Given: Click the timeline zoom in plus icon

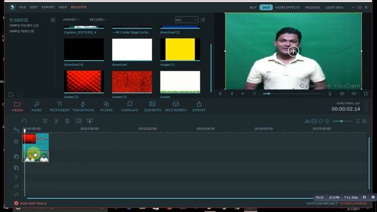Looking at the screenshot, I should [x=327, y=121].
